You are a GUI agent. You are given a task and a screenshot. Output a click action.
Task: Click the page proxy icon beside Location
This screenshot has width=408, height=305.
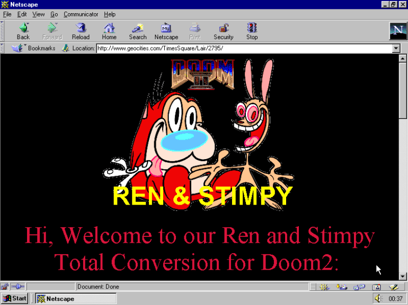[65, 48]
